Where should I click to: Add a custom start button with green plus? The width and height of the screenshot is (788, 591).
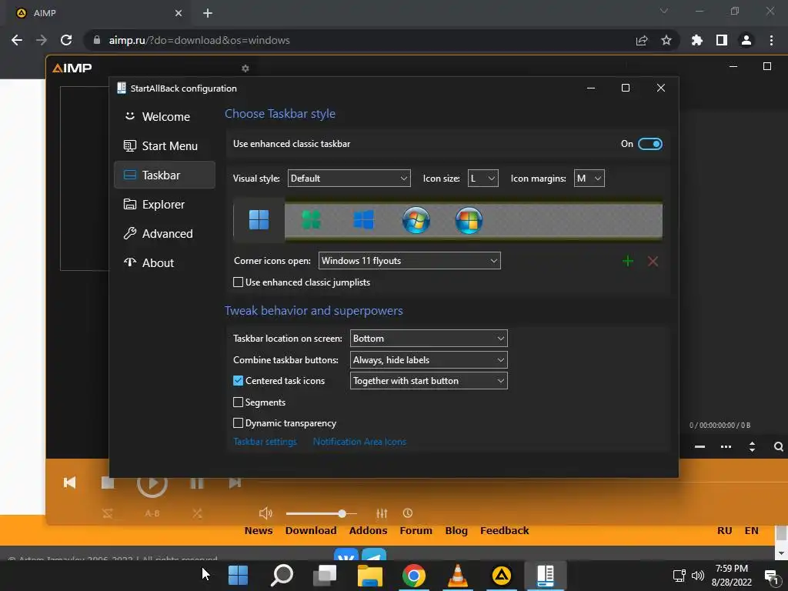click(x=628, y=261)
